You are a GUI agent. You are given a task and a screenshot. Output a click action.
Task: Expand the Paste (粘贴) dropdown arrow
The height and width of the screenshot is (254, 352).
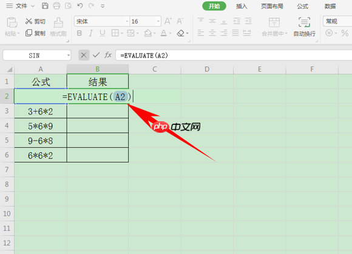18,33
